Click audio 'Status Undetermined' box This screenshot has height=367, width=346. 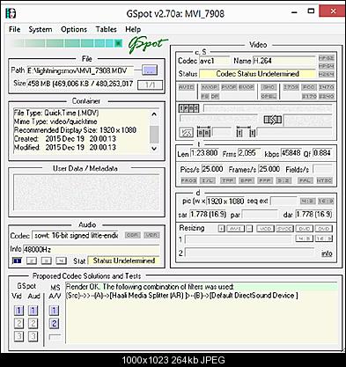[124, 261]
